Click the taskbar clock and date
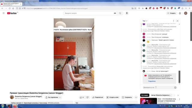 point(187,106)
